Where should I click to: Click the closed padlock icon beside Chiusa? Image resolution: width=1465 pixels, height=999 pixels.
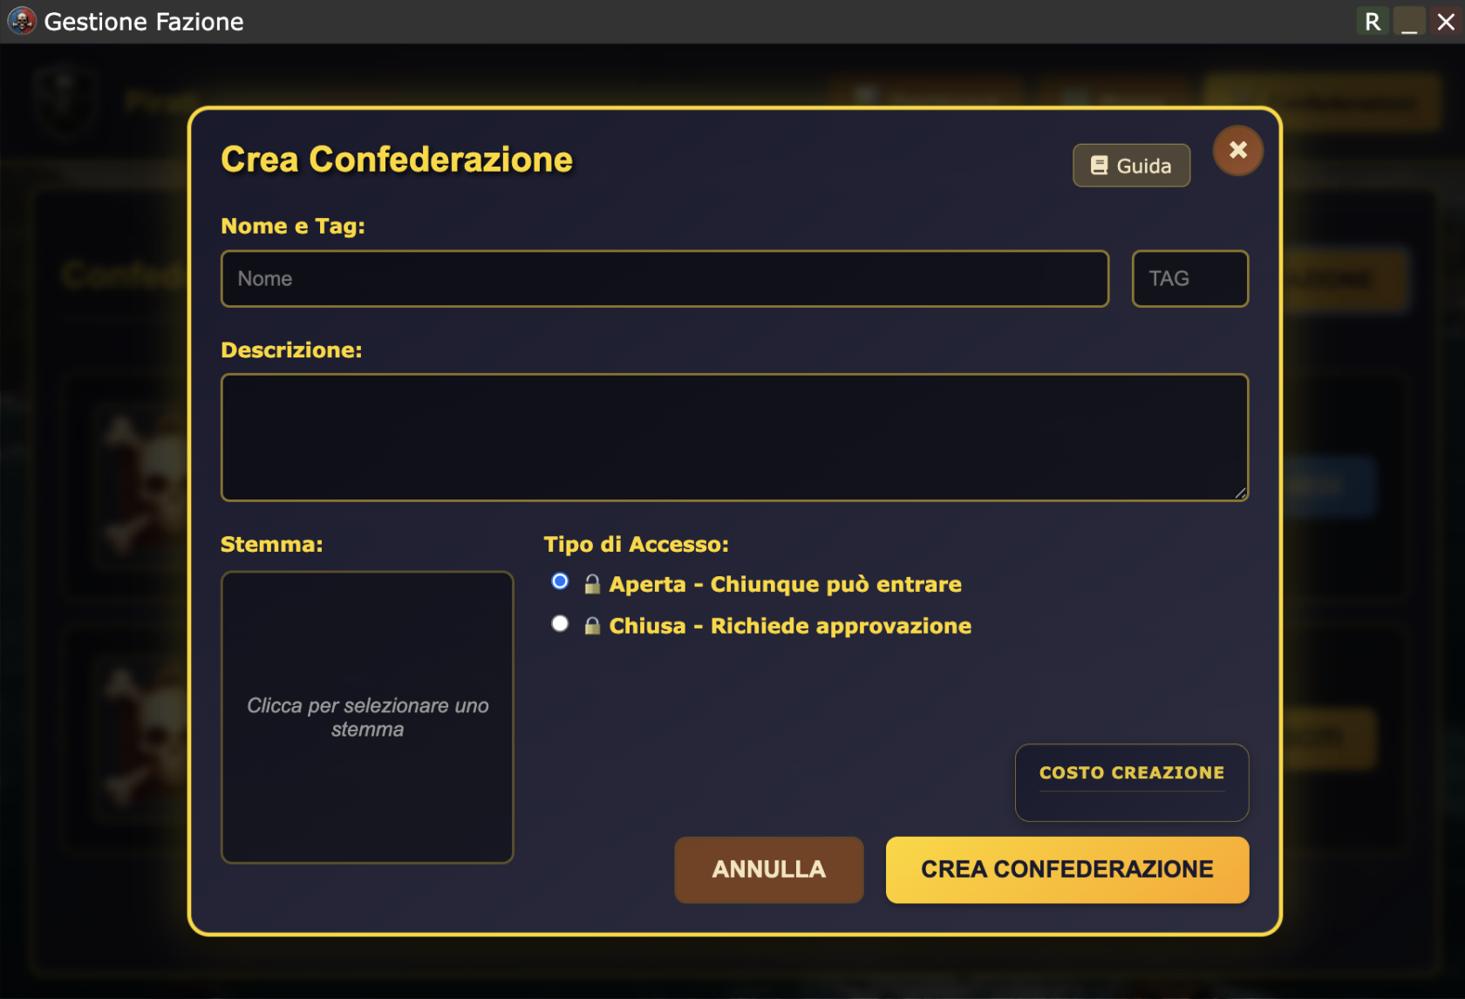pyautogui.click(x=592, y=625)
